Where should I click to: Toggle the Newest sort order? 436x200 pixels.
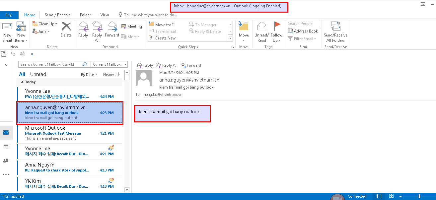pos(111,75)
